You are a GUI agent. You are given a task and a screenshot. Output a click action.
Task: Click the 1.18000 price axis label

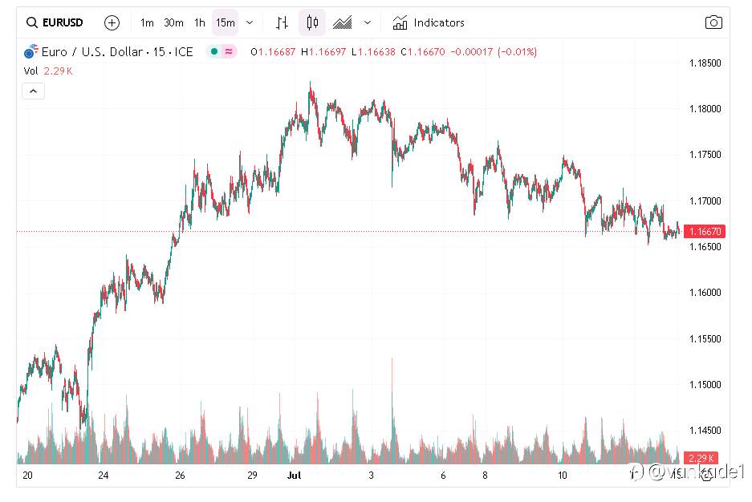pyautogui.click(x=705, y=109)
